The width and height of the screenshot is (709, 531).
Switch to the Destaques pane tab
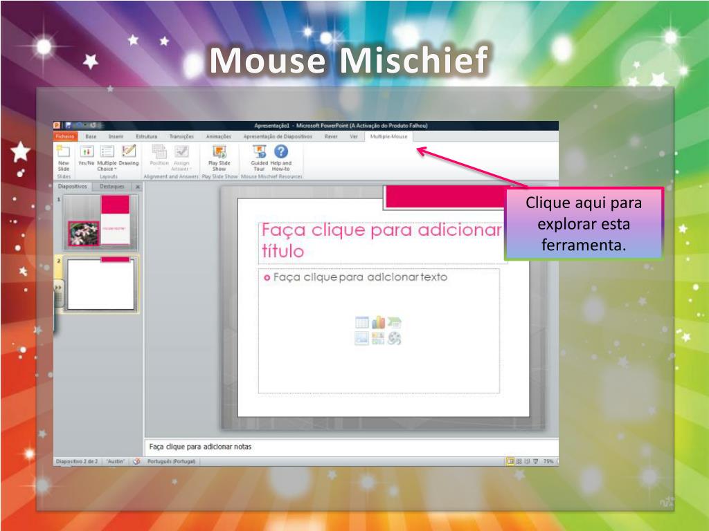[111, 187]
